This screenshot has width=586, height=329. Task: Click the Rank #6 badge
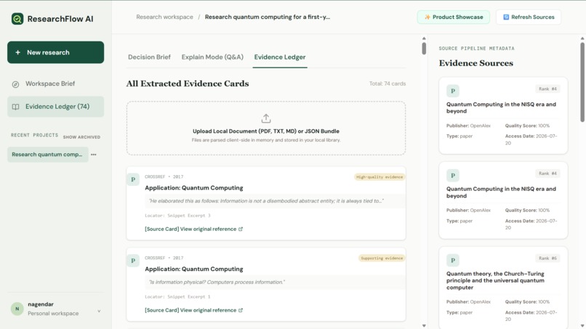[x=547, y=258]
